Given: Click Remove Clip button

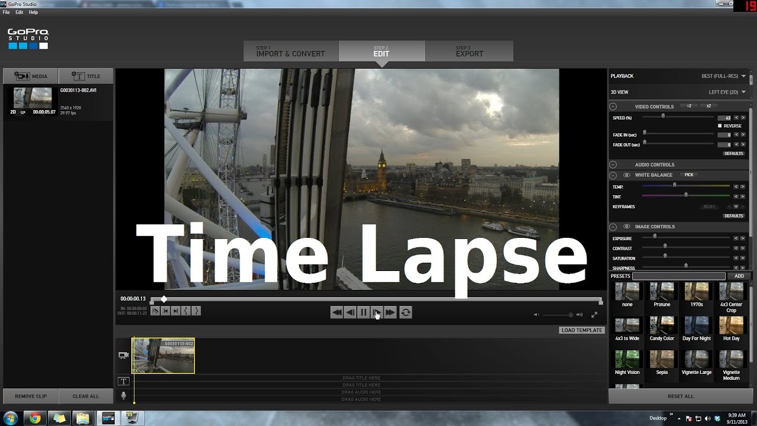Looking at the screenshot, I should pos(31,396).
